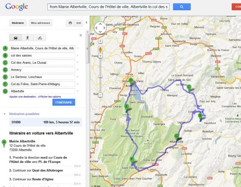Click the blue search magnifier button
The image size is (241, 187).
pyautogui.click(x=182, y=7)
